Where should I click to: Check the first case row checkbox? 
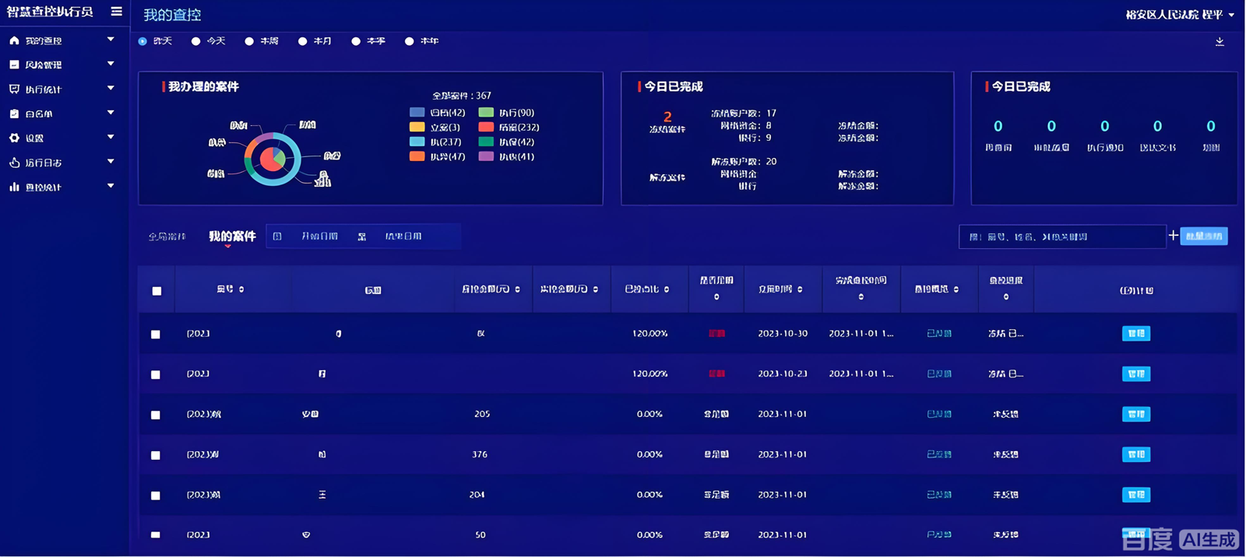point(156,335)
